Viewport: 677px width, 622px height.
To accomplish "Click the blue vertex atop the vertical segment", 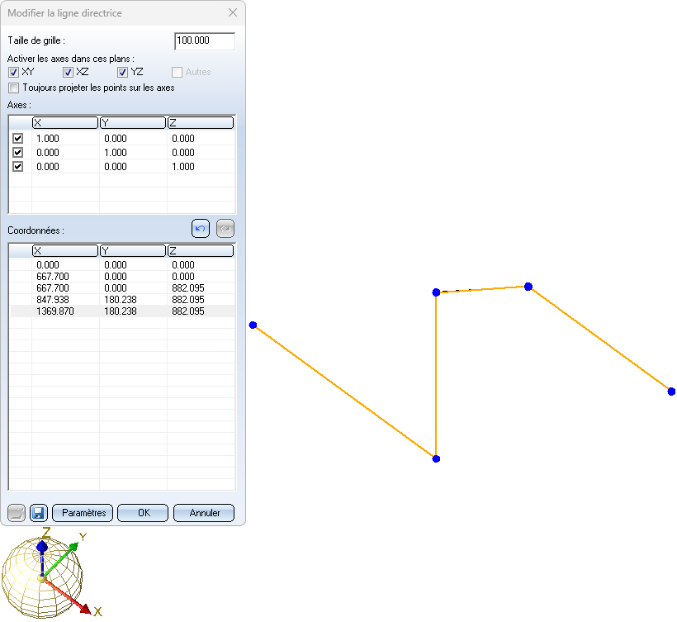I will (436, 292).
